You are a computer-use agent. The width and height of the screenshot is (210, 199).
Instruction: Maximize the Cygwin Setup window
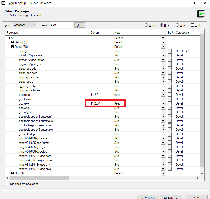[x=193, y=3]
